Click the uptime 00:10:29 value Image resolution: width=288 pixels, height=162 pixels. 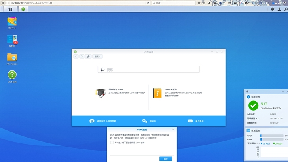click(274, 123)
